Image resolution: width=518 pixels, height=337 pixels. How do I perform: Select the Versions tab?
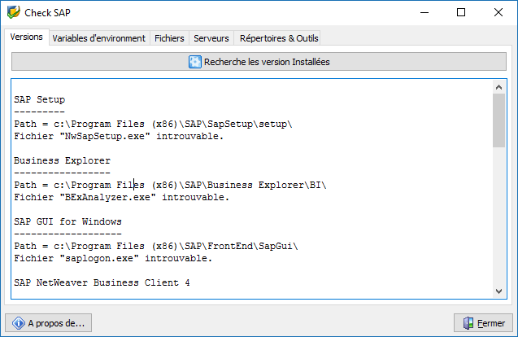tap(26, 37)
